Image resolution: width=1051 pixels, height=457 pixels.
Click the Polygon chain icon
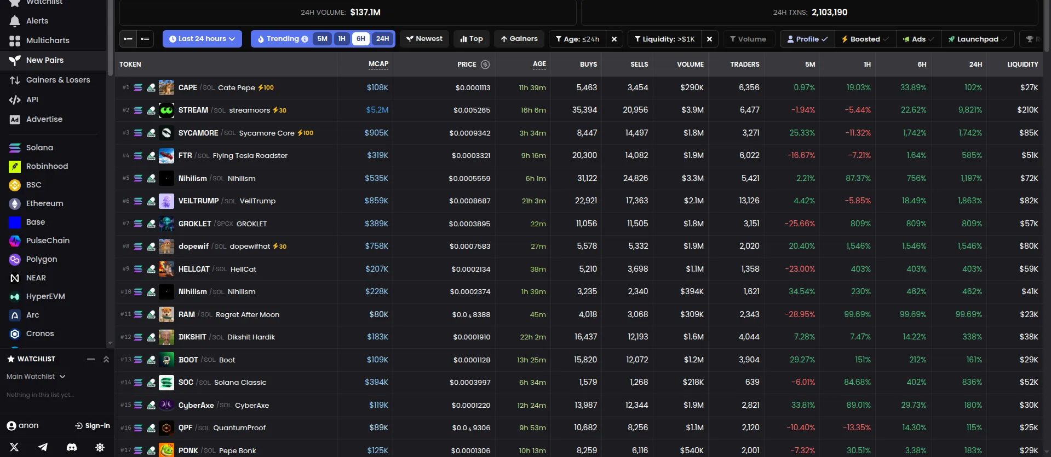15,259
